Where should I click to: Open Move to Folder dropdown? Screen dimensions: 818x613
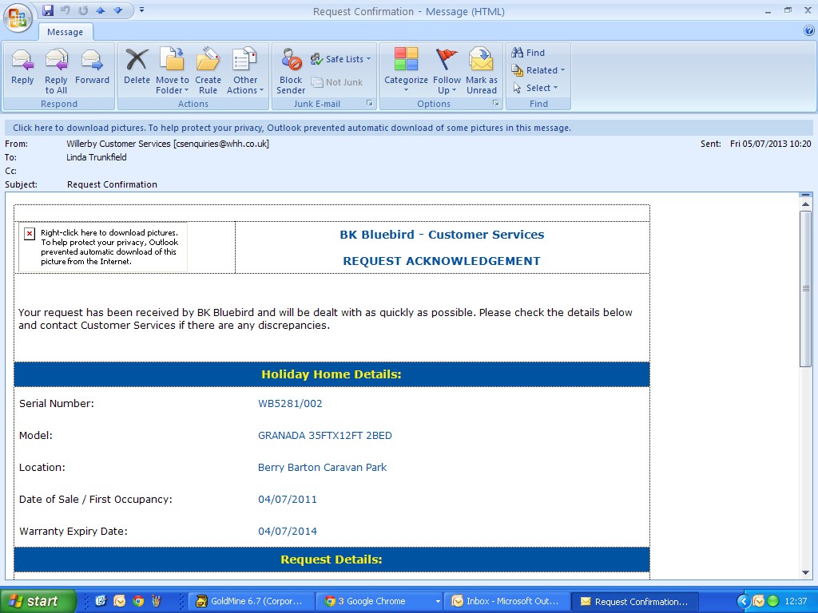(172, 70)
